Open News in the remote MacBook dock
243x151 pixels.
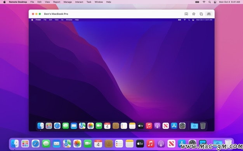[x=166, y=126]
